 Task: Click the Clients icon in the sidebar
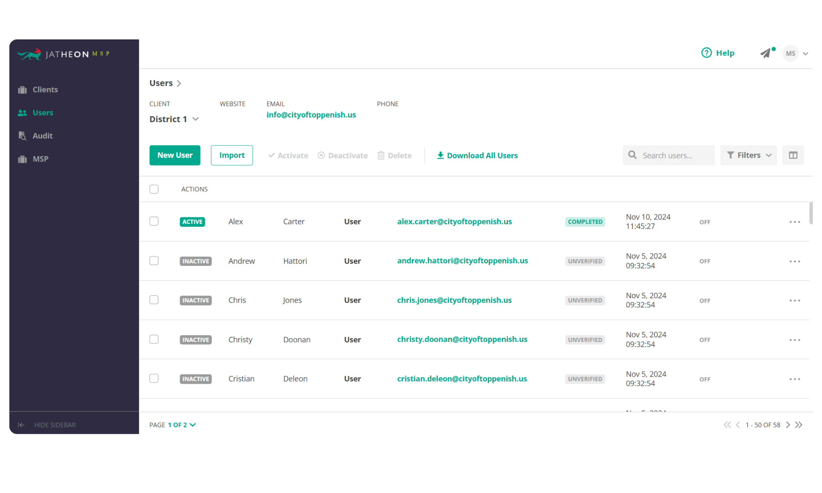(22, 89)
